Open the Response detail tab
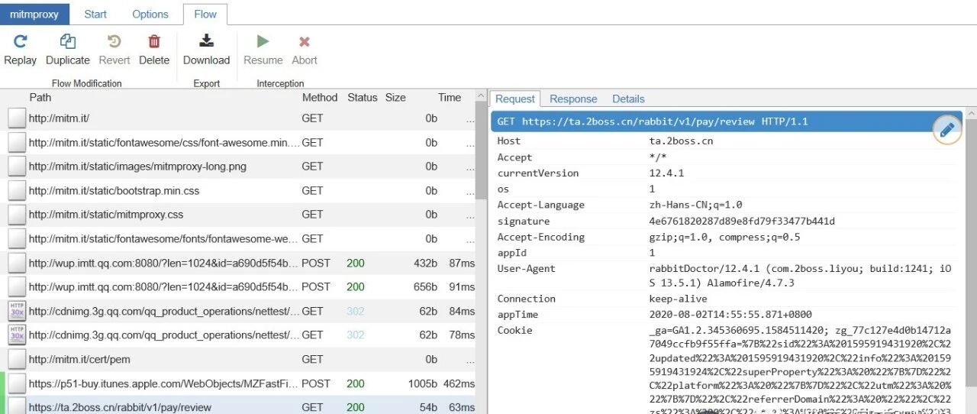 573,99
